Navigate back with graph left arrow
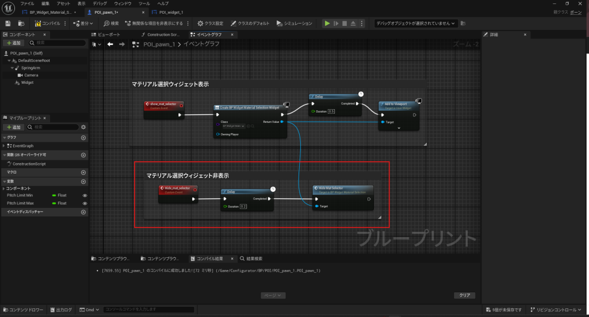589x317 pixels. (x=110, y=44)
